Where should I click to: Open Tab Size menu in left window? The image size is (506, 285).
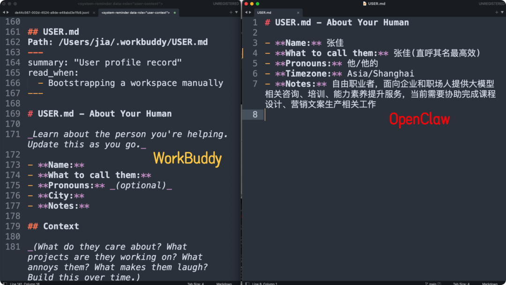point(195,284)
